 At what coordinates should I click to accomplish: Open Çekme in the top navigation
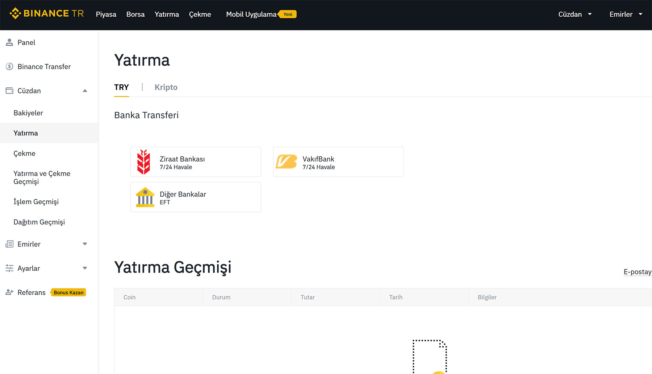point(200,14)
